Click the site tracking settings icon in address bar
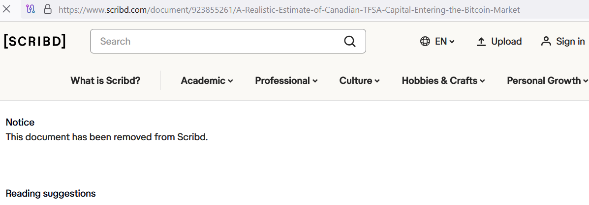This screenshot has height=205, width=589. coord(31,9)
